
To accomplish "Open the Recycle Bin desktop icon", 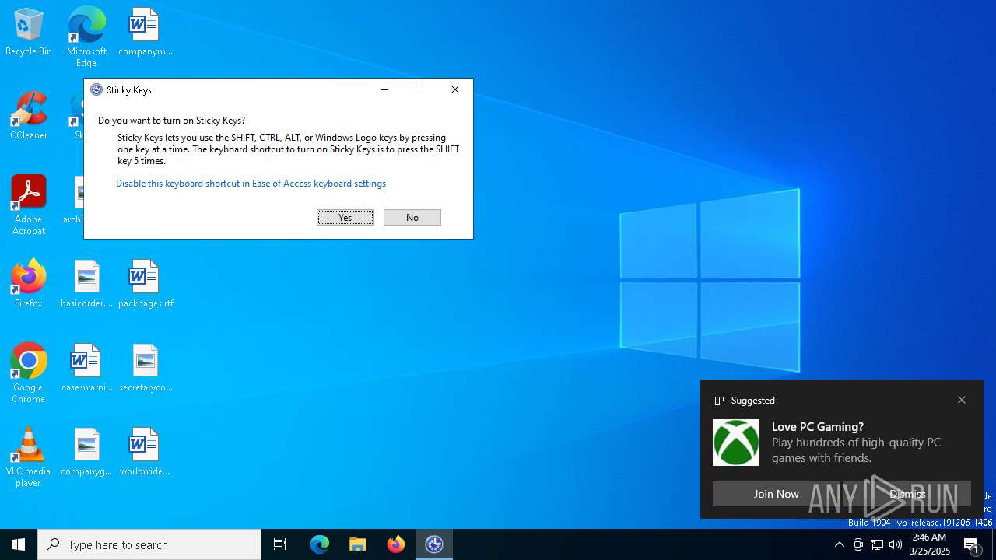I will click(x=29, y=32).
